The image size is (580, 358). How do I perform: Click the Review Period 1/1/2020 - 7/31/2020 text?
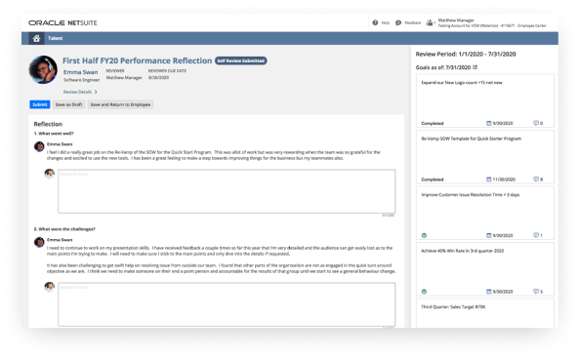[x=466, y=55]
